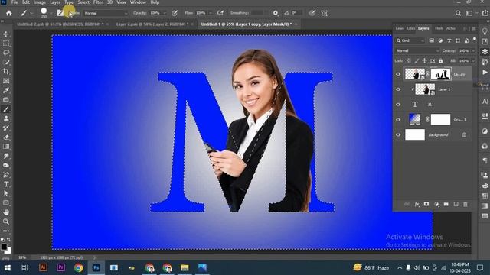Select the Frame tool
Viewport: 490px width, 275px height.
coord(6,81)
